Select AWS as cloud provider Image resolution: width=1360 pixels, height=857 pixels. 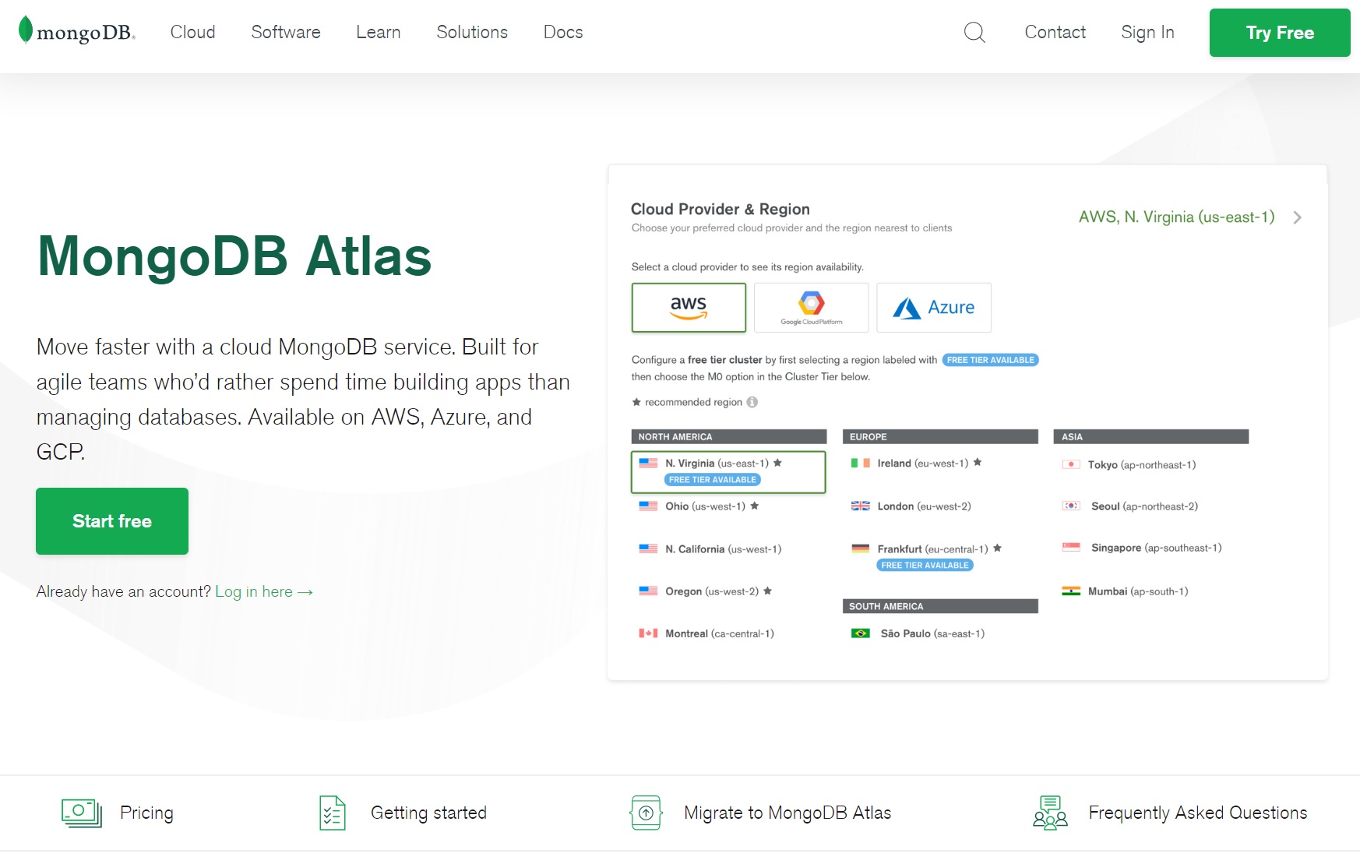689,308
